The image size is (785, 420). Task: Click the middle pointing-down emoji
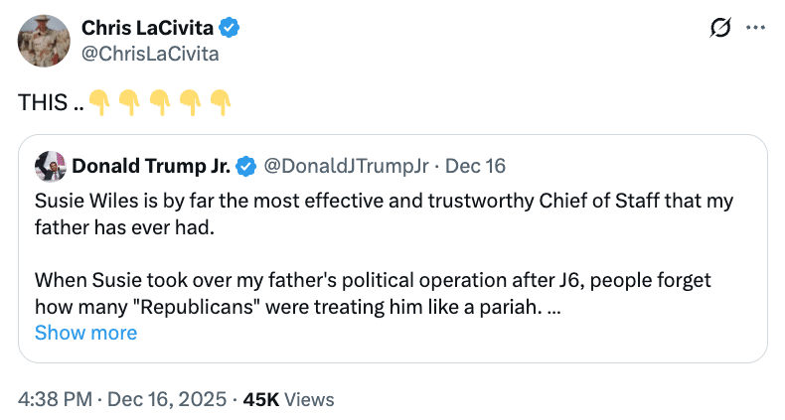pos(159,101)
